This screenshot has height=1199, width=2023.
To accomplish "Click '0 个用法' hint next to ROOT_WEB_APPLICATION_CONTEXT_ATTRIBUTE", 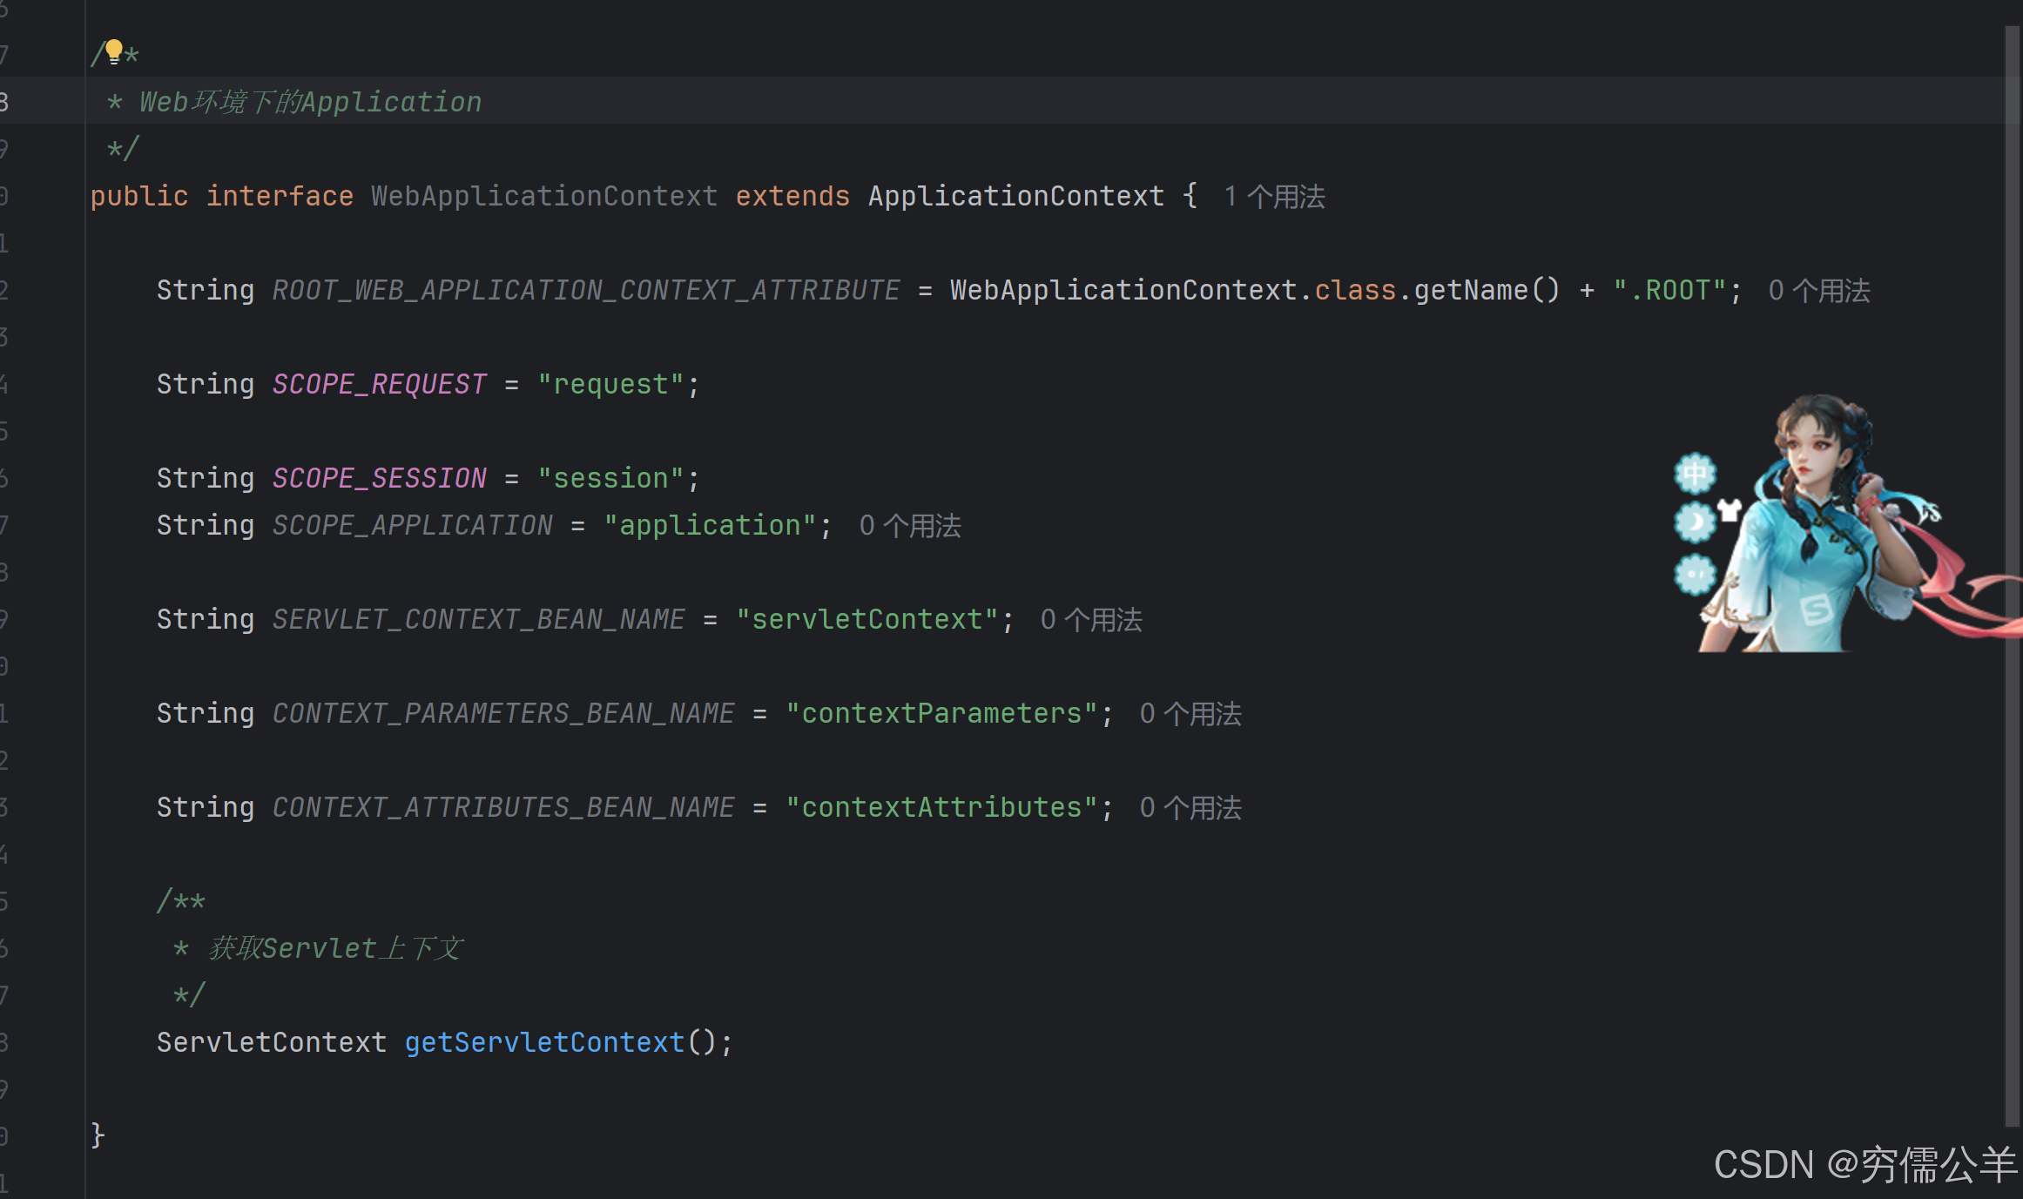I will [x=1818, y=291].
